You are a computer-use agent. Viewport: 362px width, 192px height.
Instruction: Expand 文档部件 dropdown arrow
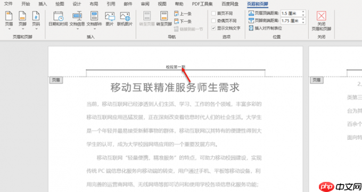point(94,29)
